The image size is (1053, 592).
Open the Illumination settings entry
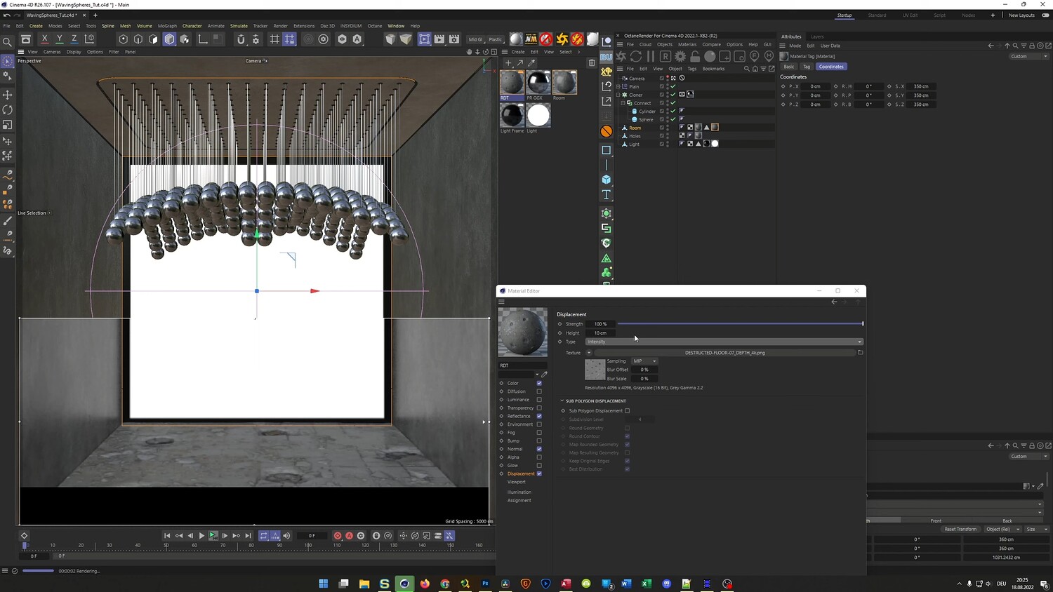coord(519,492)
